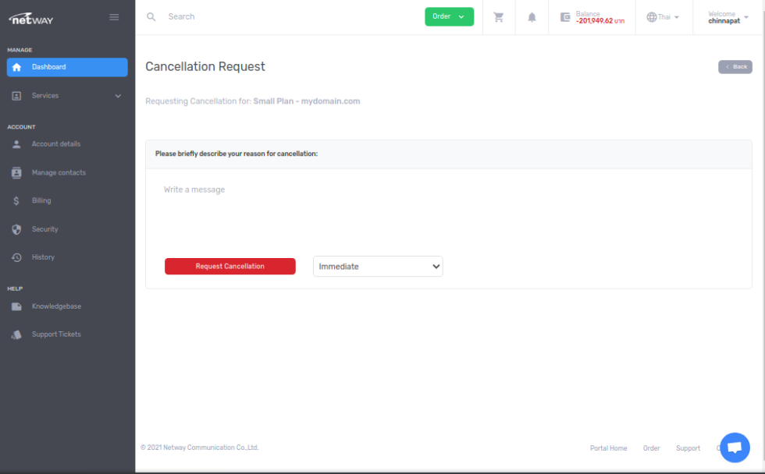Click the globe language icon
This screenshot has width=765, height=474.
[x=652, y=17]
